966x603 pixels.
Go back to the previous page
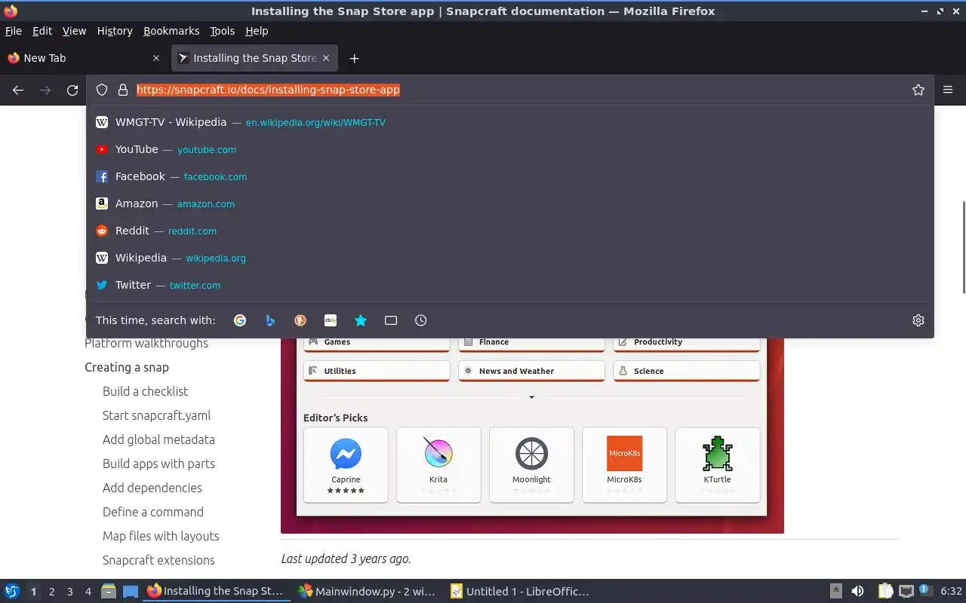(18, 90)
